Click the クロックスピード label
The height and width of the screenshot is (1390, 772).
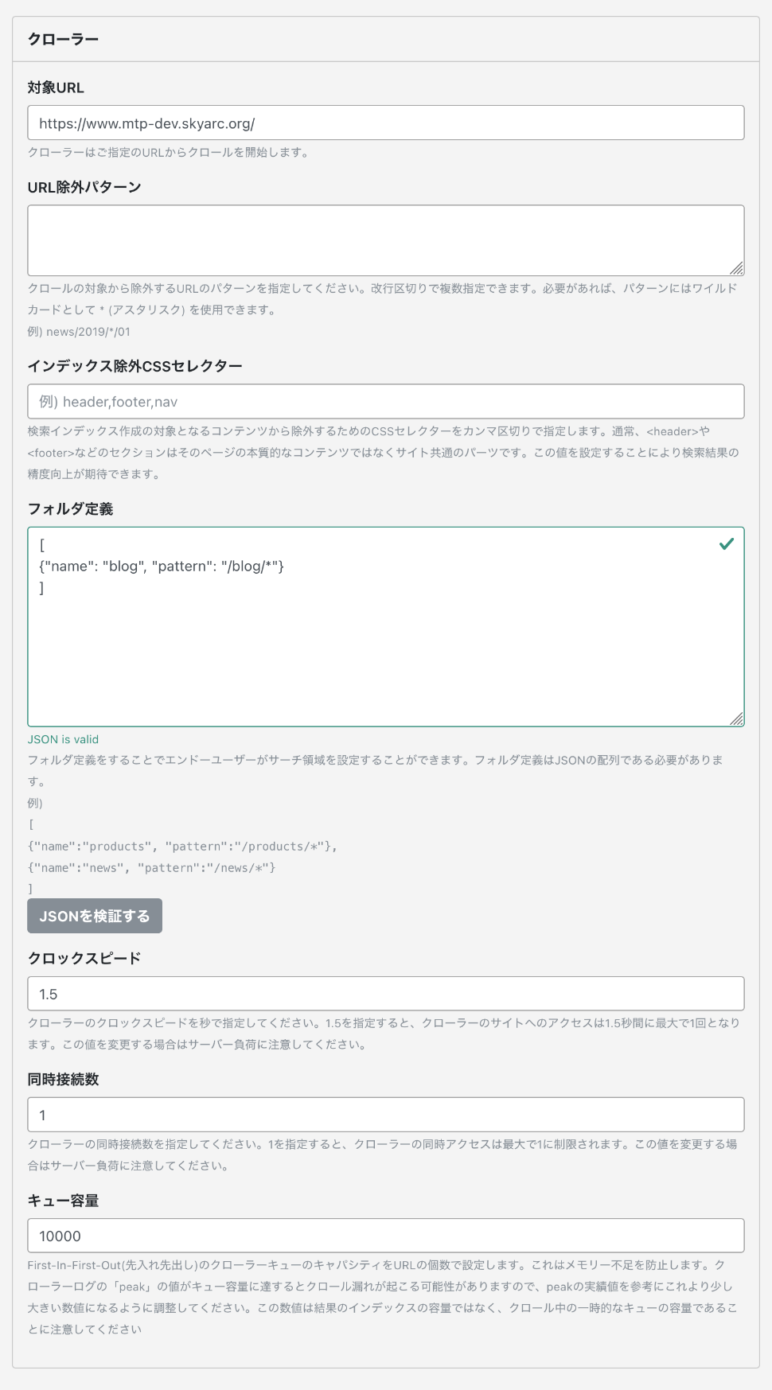point(84,958)
